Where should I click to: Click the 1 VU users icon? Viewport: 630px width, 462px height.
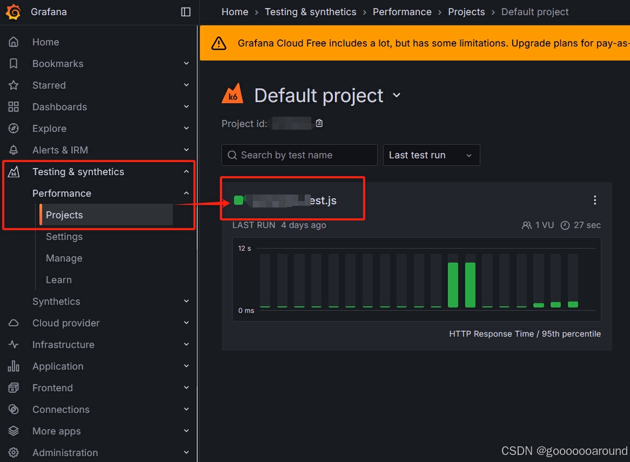click(526, 225)
